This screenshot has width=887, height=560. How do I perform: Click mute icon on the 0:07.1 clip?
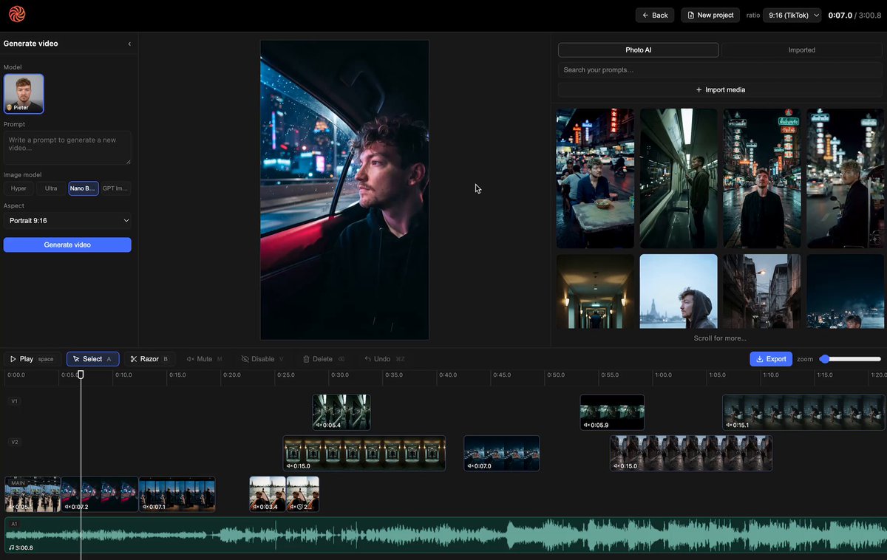tap(146, 507)
